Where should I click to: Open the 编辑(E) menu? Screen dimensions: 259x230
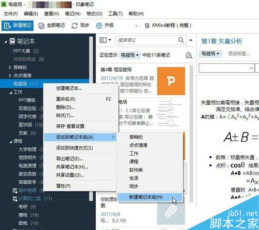click(31, 13)
